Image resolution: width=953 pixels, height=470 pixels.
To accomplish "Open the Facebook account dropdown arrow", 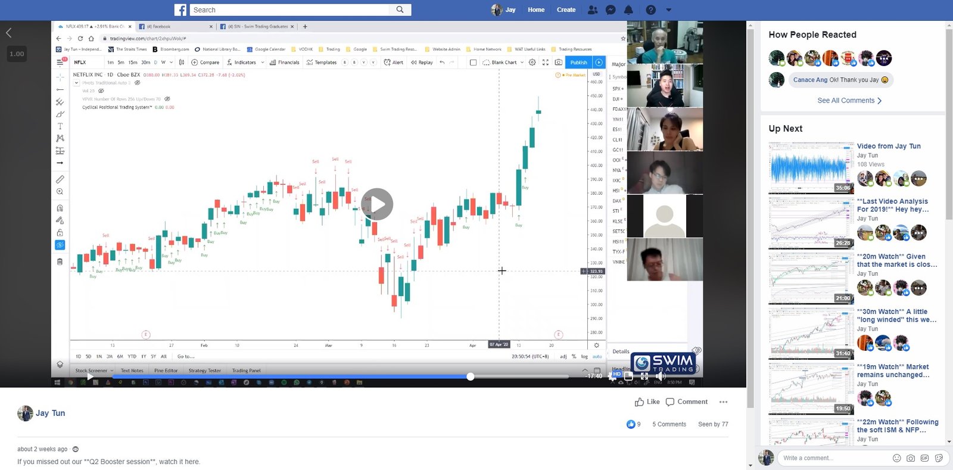I will (668, 10).
